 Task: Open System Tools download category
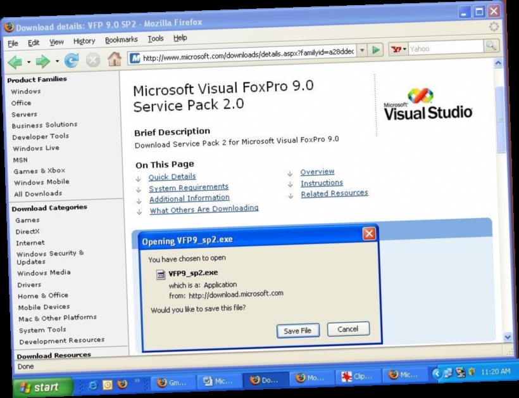[42, 330]
